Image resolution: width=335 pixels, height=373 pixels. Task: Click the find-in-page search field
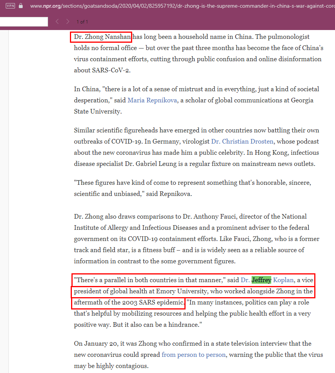tap(24, 22)
